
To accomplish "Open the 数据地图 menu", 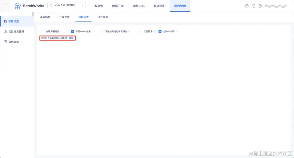I will (159, 6).
